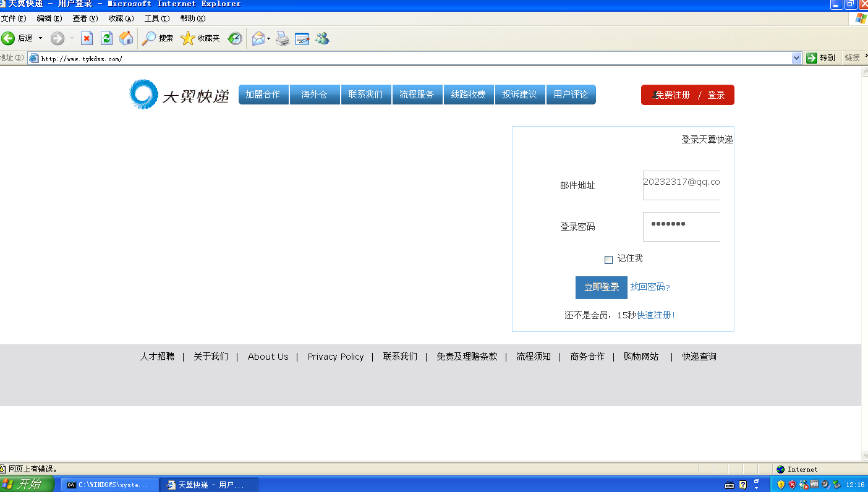Screen dimensions: 868x492
Task: Click the Print icon
Action: point(282,38)
